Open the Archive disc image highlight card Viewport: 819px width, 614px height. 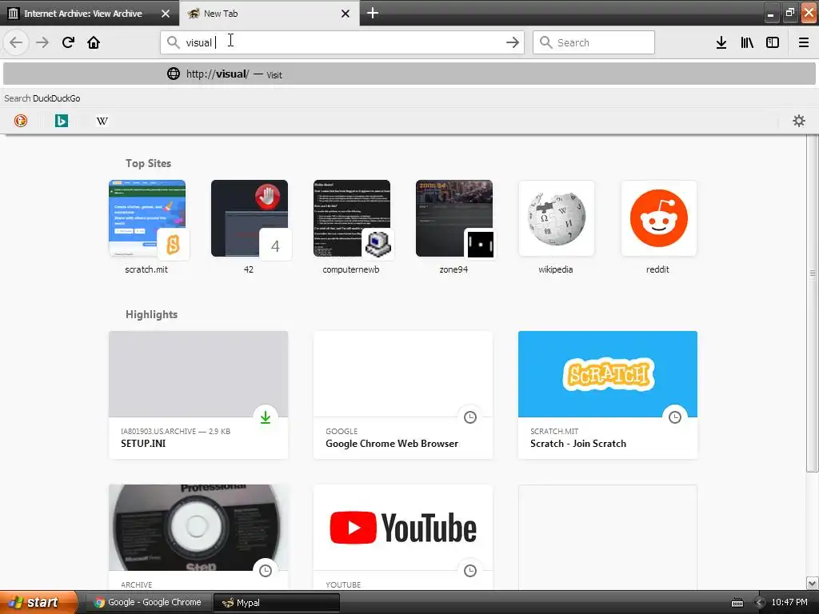click(x=198, y=537)
